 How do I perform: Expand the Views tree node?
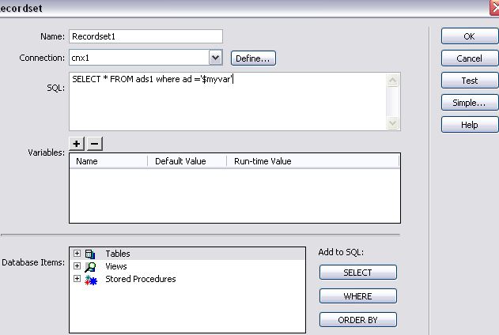77,266
